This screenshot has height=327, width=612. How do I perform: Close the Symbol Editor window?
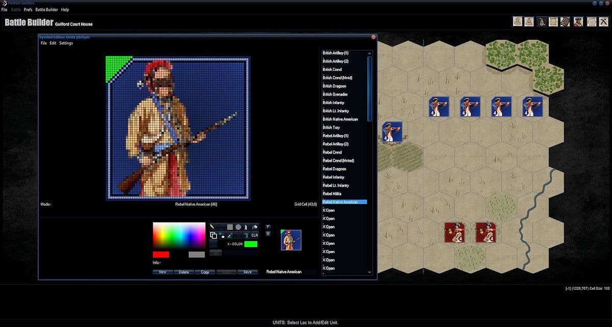(x=373, y=37)
